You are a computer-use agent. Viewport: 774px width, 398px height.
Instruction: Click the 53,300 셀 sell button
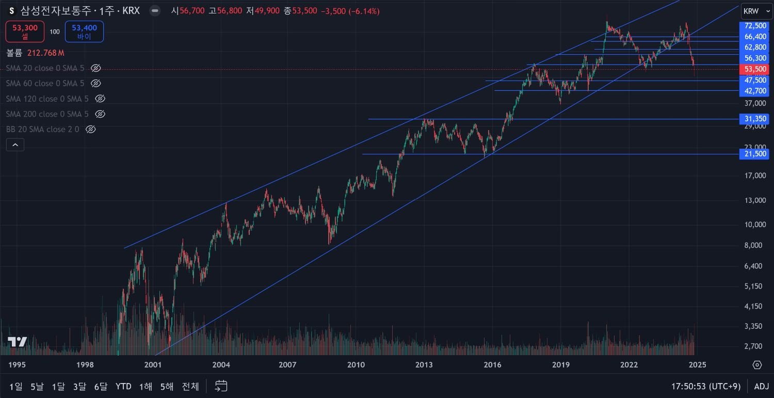point(25,31)
